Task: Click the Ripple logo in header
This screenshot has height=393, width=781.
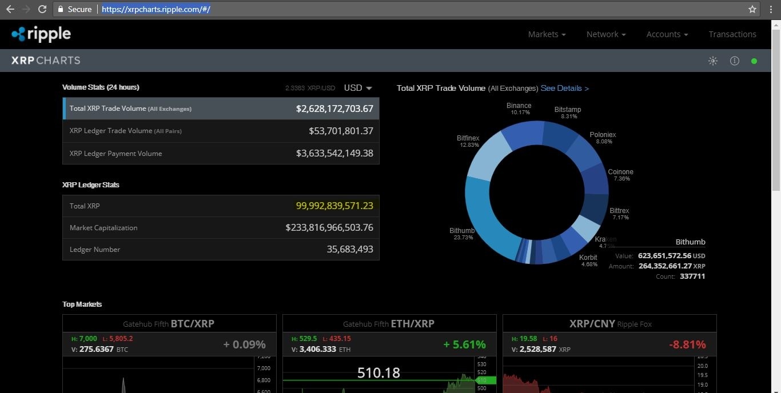Action: point(41,34)
